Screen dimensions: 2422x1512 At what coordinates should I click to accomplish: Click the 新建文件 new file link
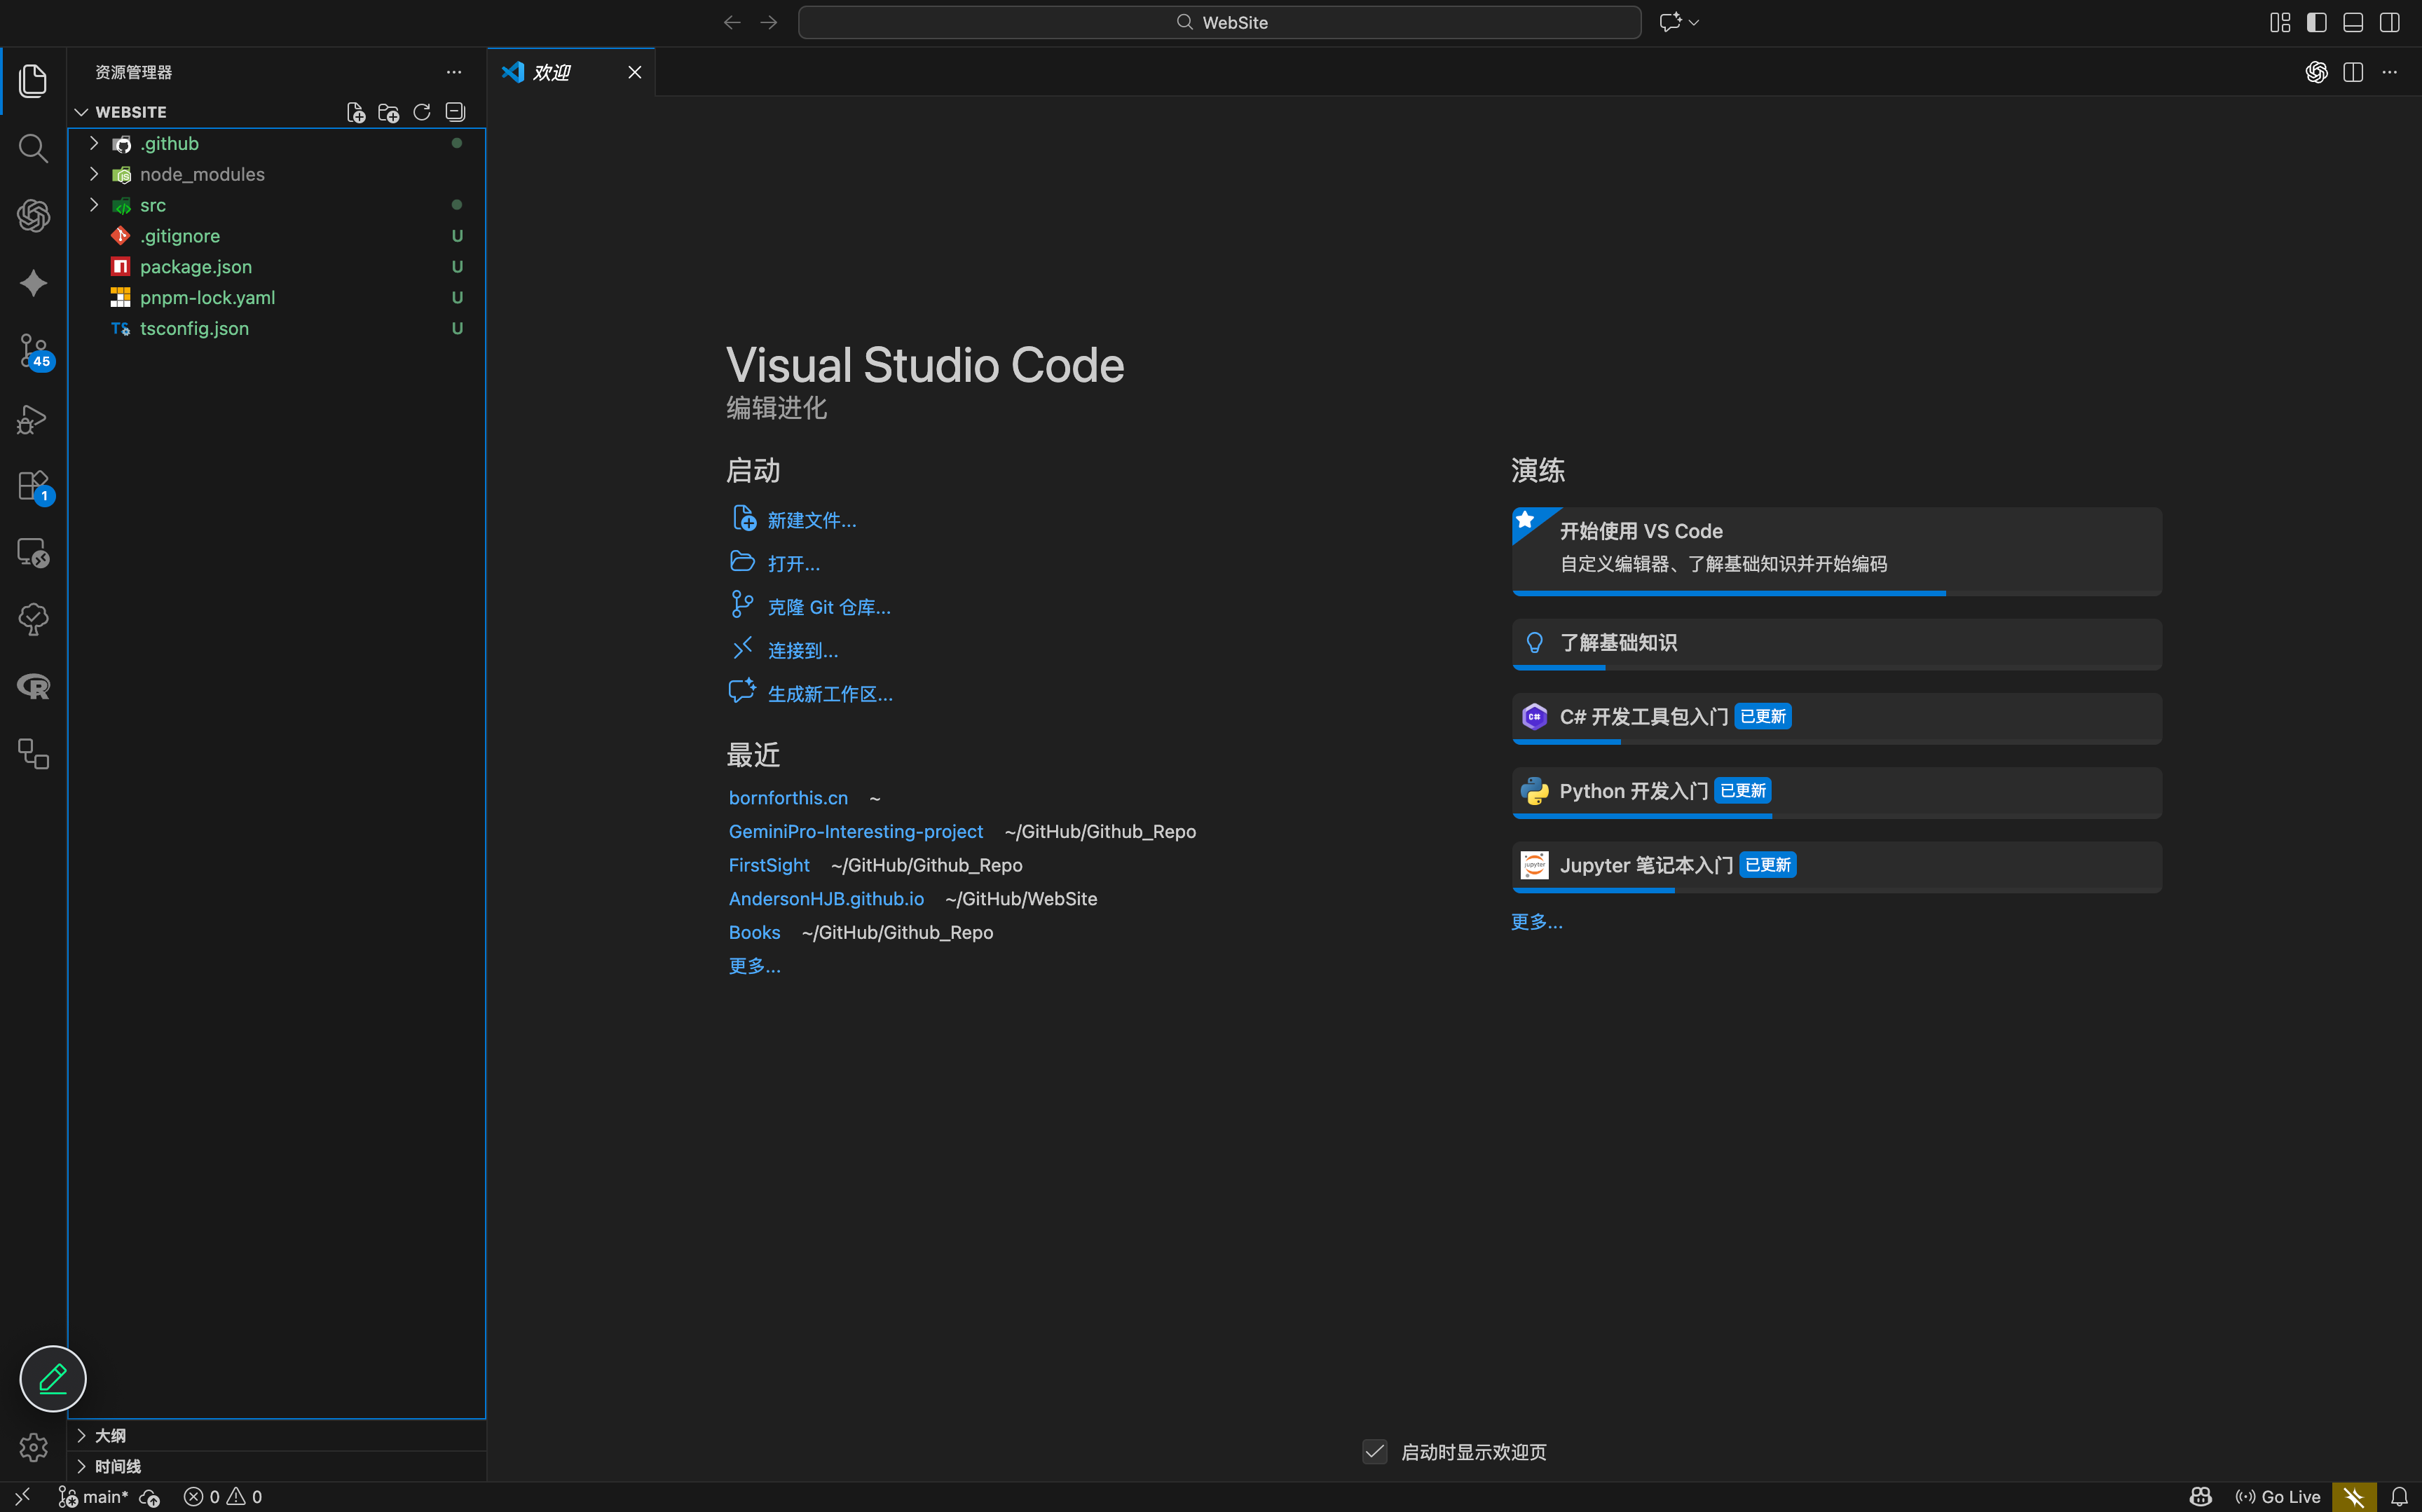(x=812, y=520)
